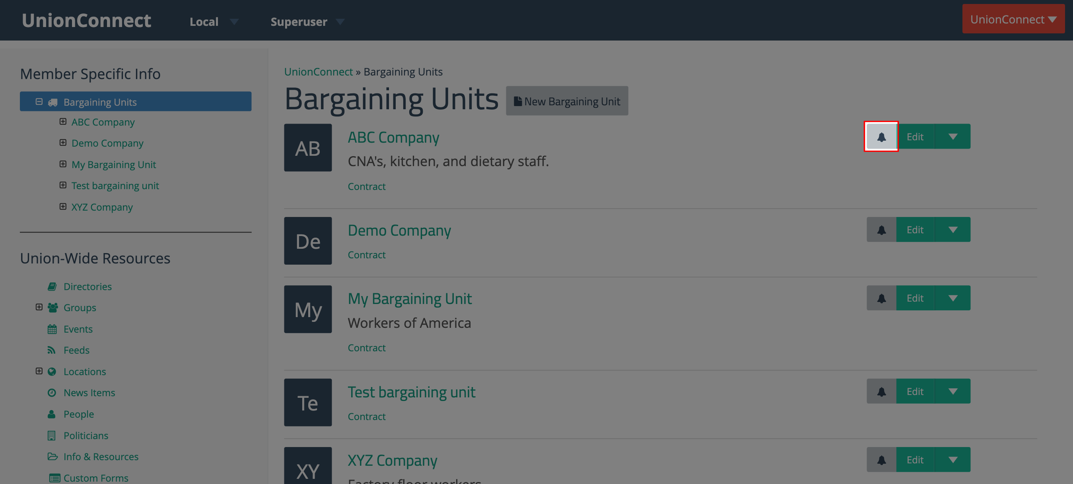Expand the ABC Company tree item
The width and height of the screenshot is (1073, 484).
pos(63,121)
